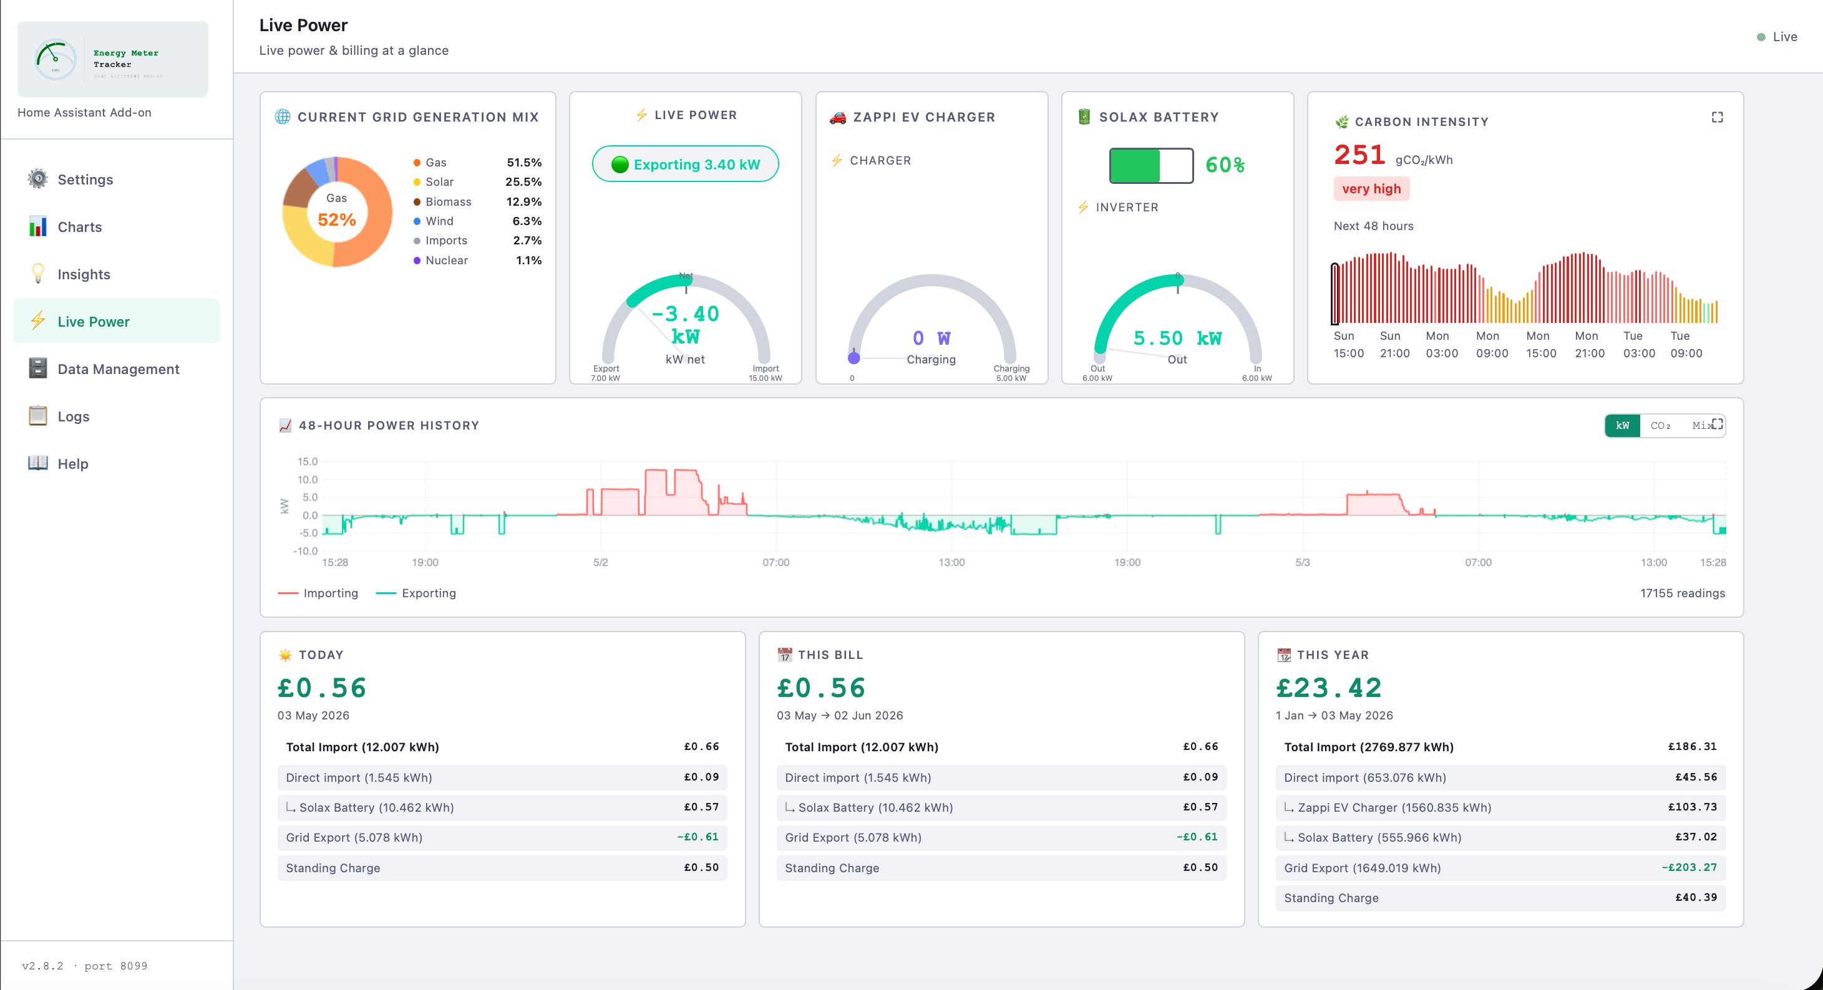Screen dimensions: 1823x990
Task: Click Today's Solax Battery (10.462 kWh) row
Action: [x=502, y=807]
